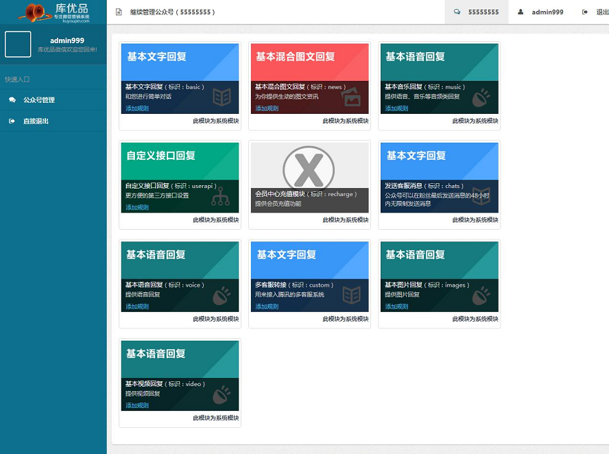This screenshot has width=609, height=454.
Task: Open 继续管理公众号 (55555555) in top bar
Action: click(172, 12)
